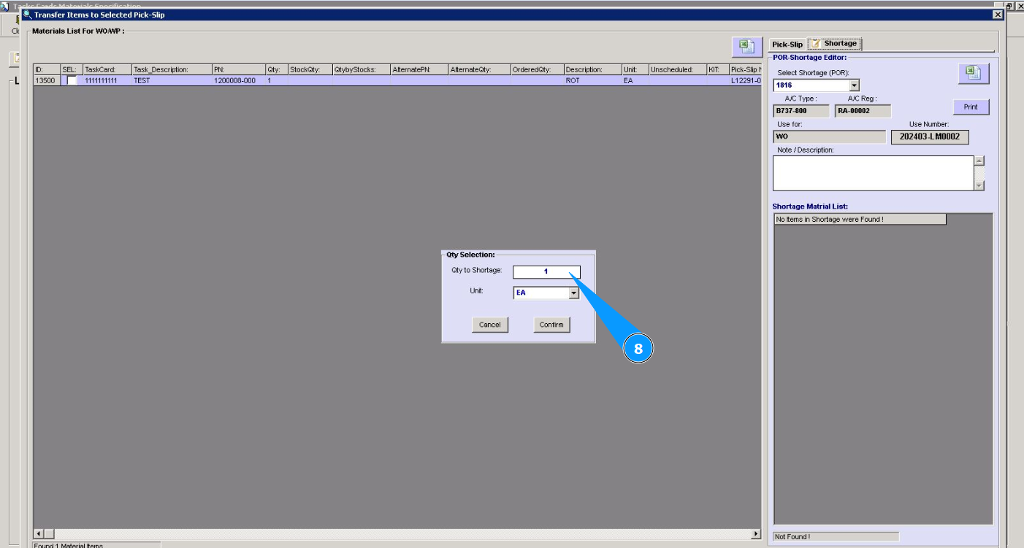Click the Qty to Shortage input field

pos(546,272)
